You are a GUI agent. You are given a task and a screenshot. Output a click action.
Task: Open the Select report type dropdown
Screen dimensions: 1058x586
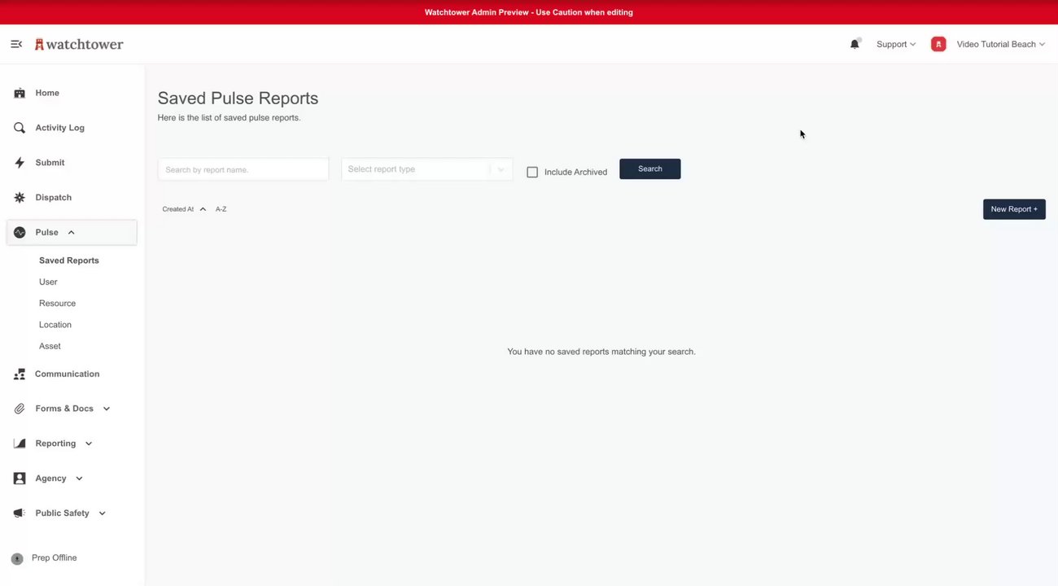[x=427, y=169]
